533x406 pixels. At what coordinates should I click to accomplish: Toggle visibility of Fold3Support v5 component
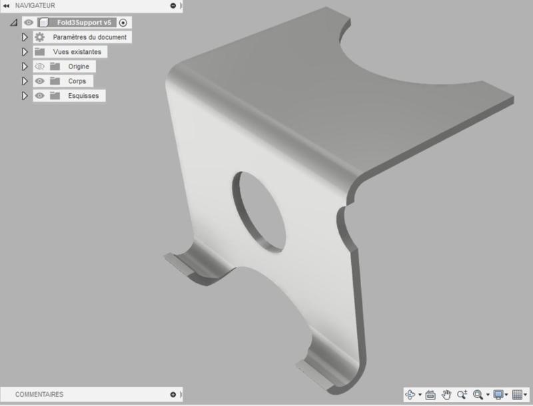coord(29,23)
